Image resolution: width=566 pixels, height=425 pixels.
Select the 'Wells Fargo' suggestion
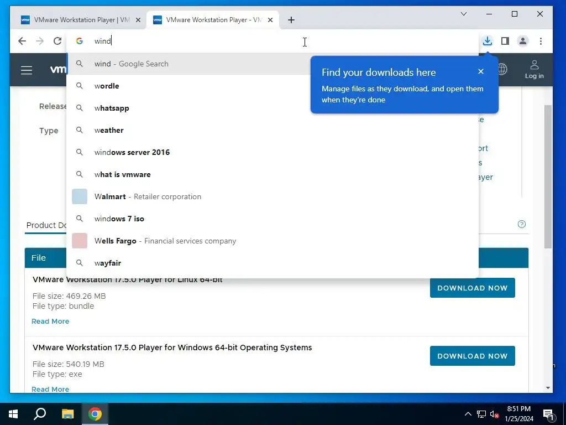(x=272, y=241)
